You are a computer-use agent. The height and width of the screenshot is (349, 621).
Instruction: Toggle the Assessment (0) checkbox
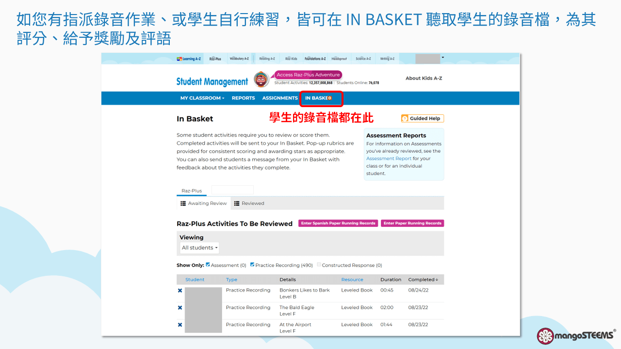coord(208,265)
